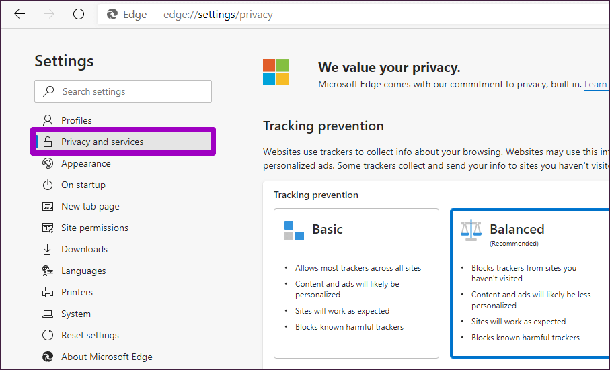Click the Search settings field
Screen dimensions: 610x370
tap(123, 91)
